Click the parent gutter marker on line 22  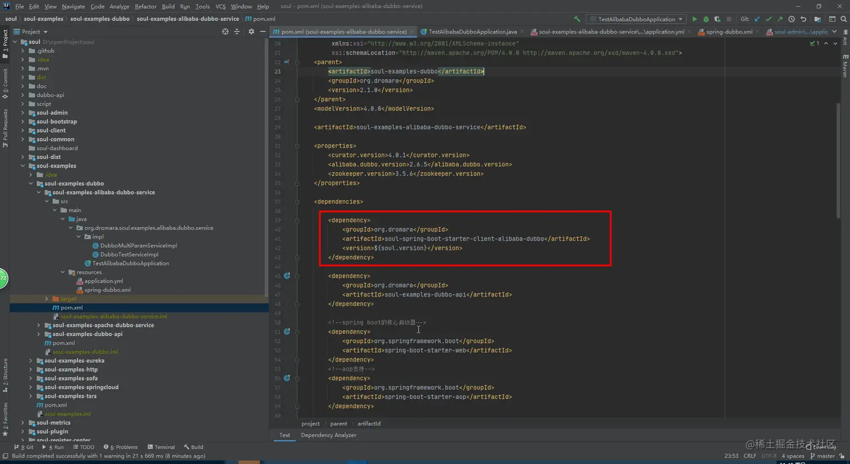[286, 62]
